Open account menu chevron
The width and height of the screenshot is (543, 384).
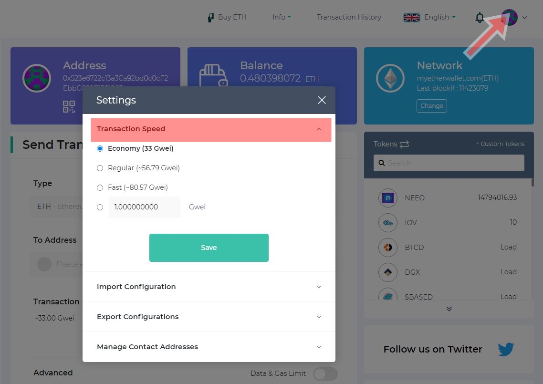525,18
